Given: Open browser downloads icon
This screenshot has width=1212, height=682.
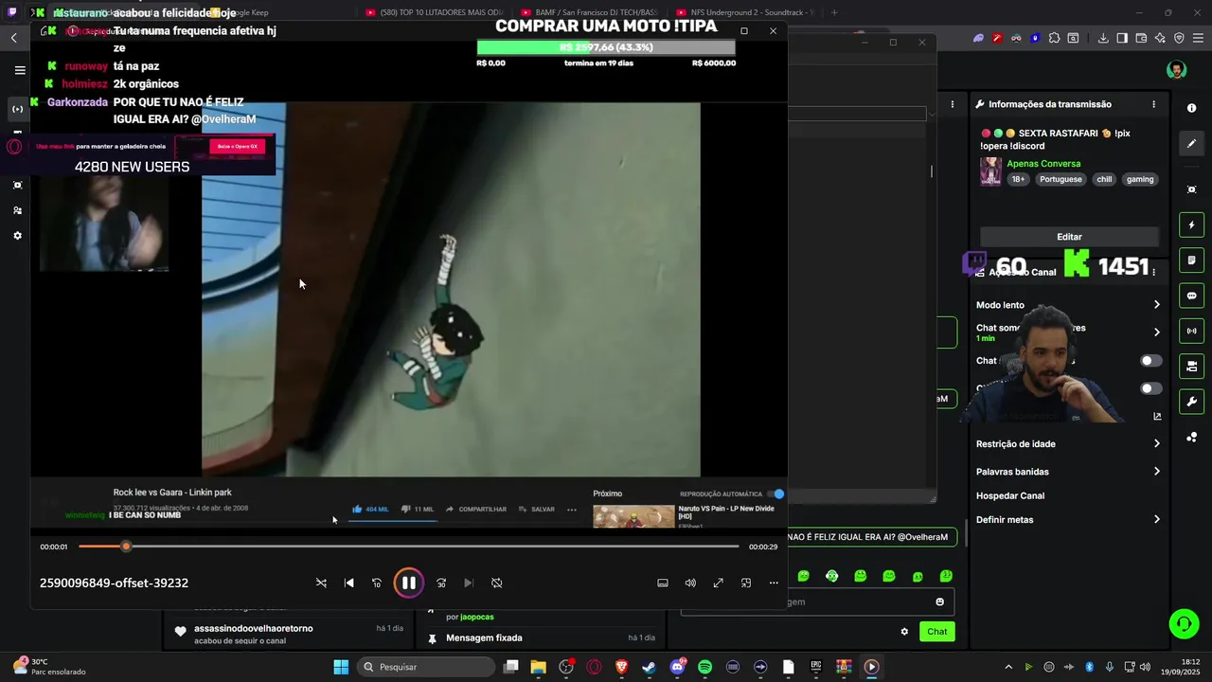Looking at the screenshot, I should 1103,38.
